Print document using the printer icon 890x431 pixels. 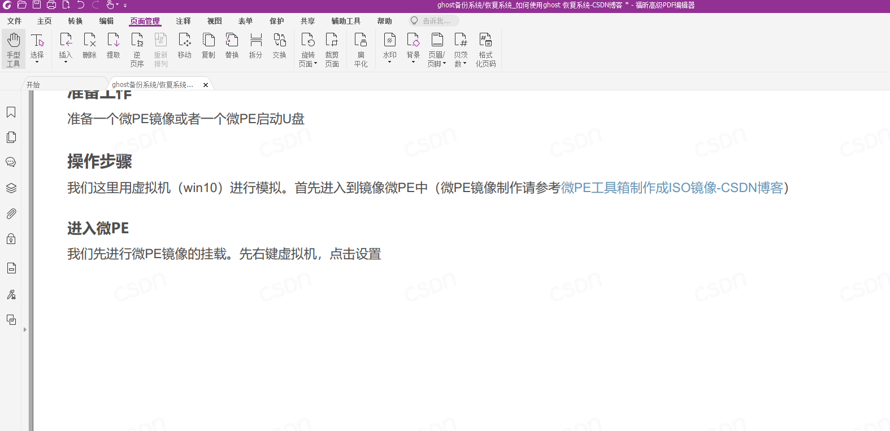(51, 5)
